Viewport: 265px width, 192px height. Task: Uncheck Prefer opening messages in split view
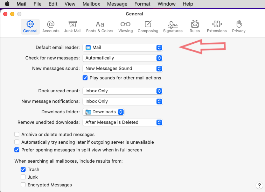point(17,150)
